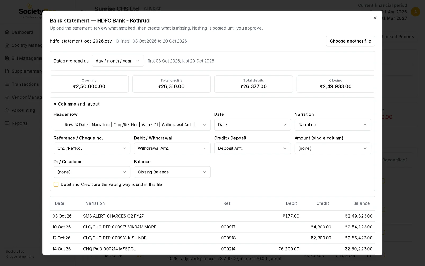Click the file name hdfc-statement-oct-2026.csv
The image size is (425, 266).
81,41
